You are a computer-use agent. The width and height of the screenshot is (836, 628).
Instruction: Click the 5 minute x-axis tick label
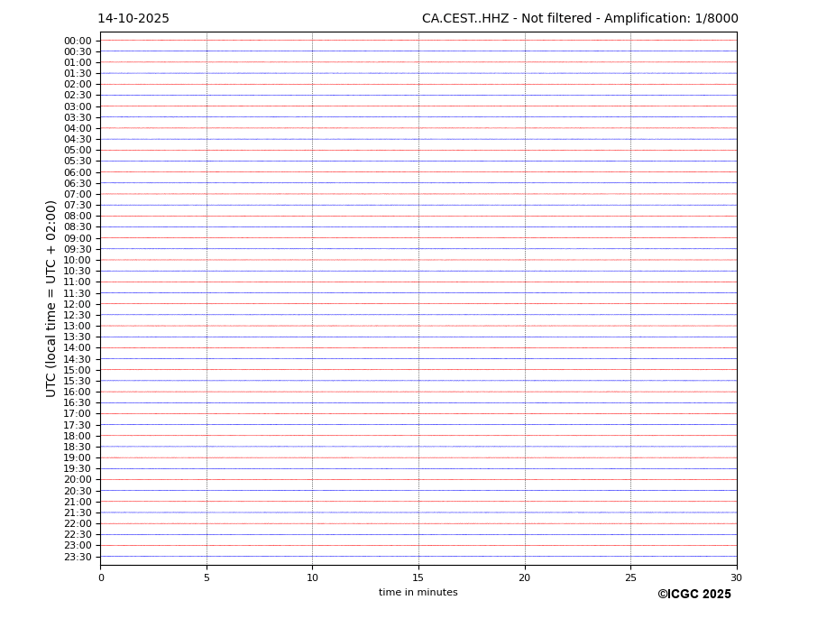207,578
